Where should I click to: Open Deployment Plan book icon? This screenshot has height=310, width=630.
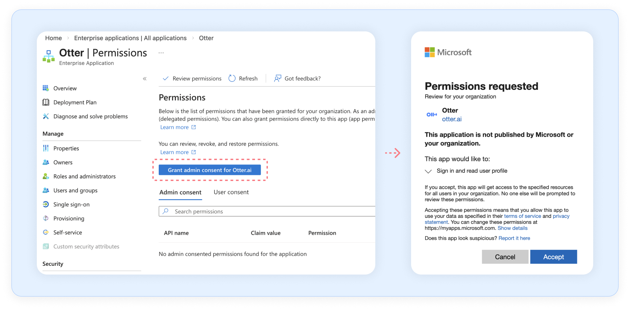point(46,102)
